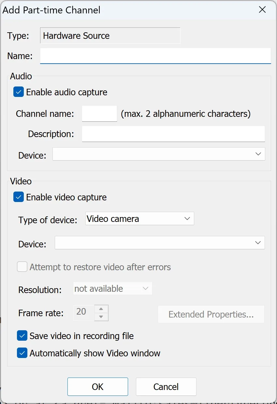Open Extended Properties
This screenshot has width=277, height=404.
(x=211, y=314)
